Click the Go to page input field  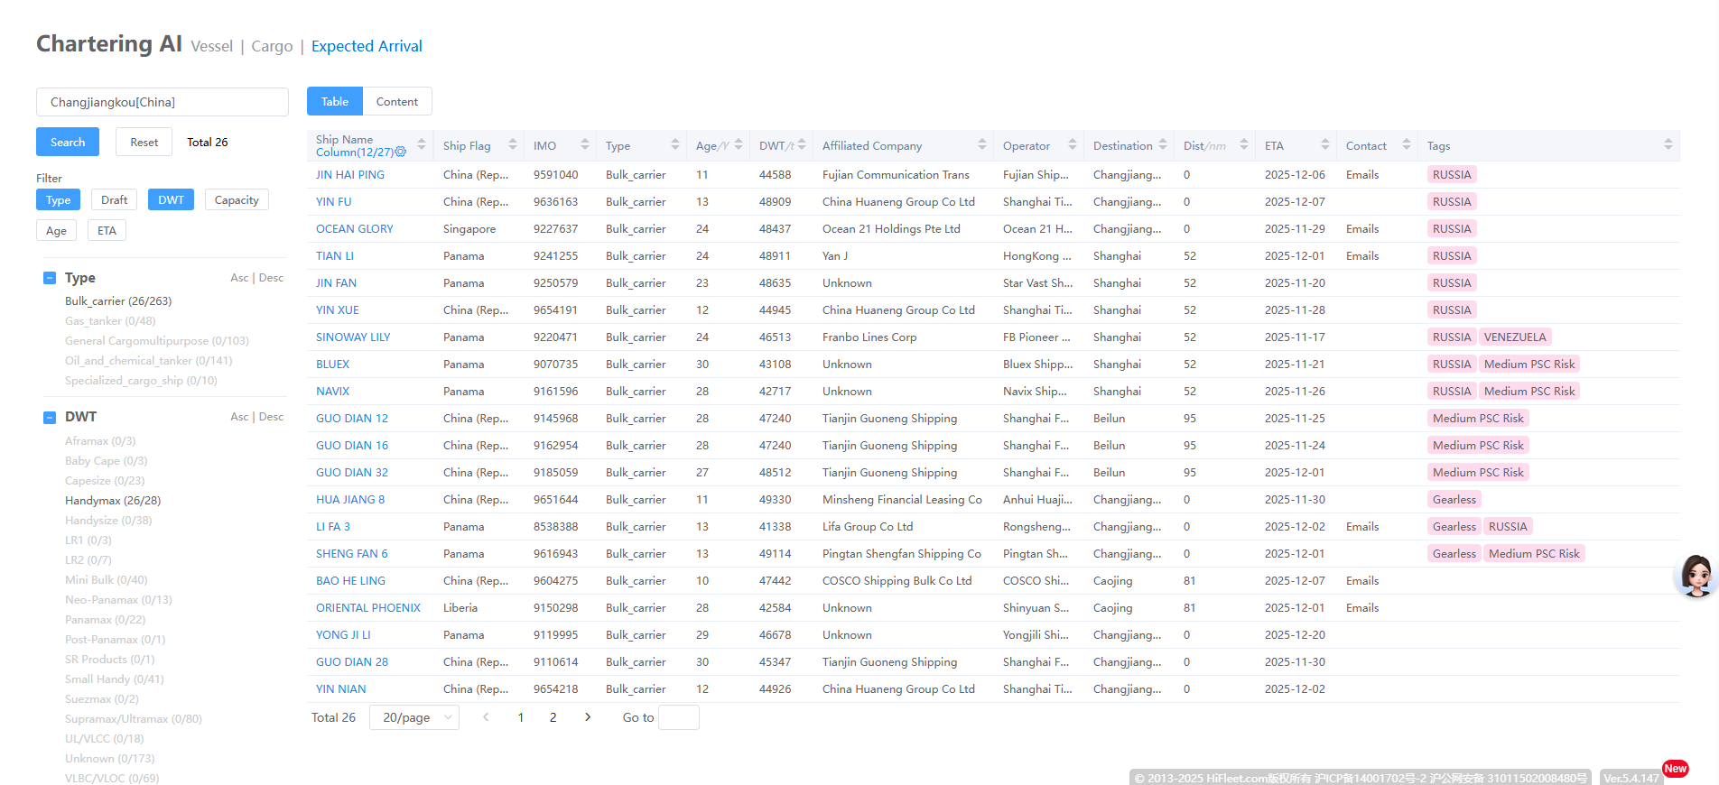coord(679,717)
